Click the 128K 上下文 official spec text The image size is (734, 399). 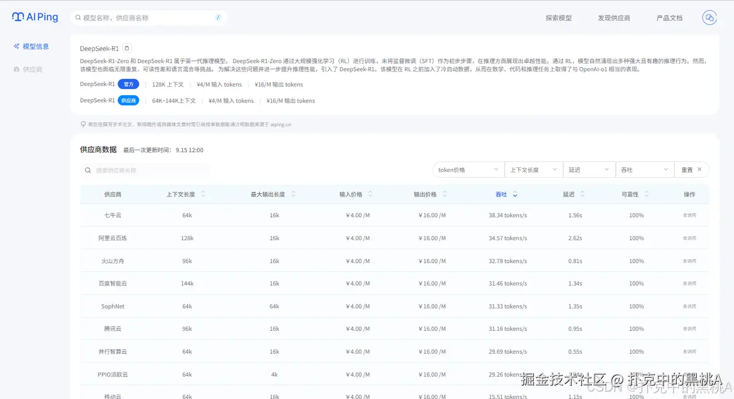[167, 84]
